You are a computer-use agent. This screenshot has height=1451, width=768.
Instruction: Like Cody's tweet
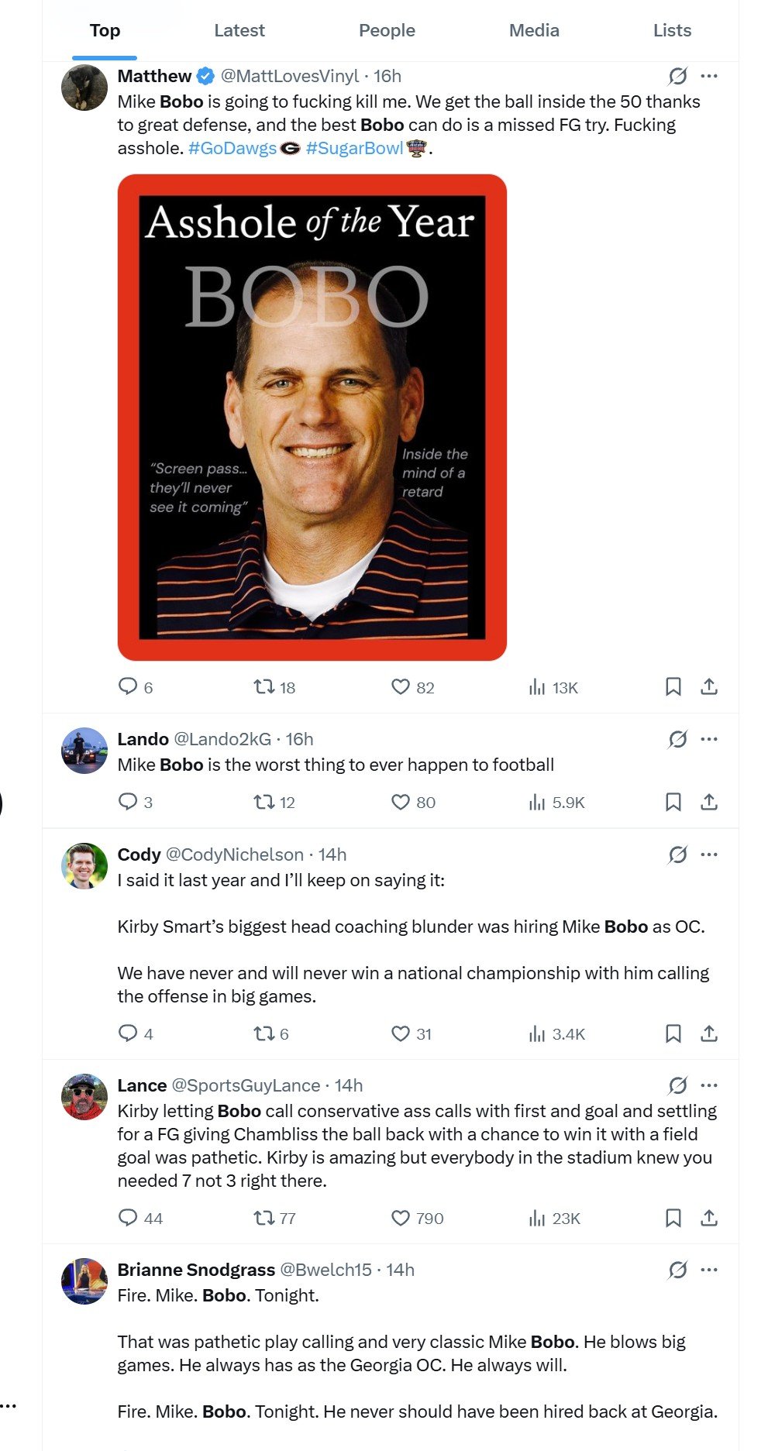click(400, 1033)
